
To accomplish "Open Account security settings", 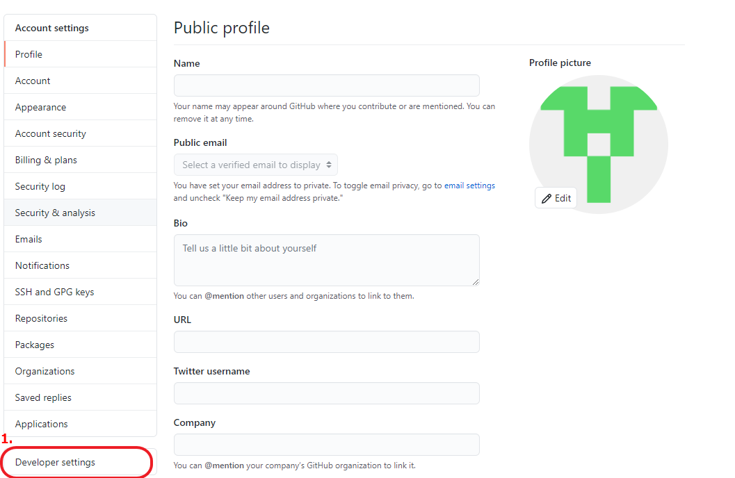I will pyautogui.click(x=80, y=133).
